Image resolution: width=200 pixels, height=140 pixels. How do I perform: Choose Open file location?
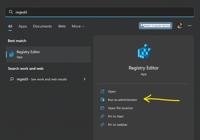point(120,108)
